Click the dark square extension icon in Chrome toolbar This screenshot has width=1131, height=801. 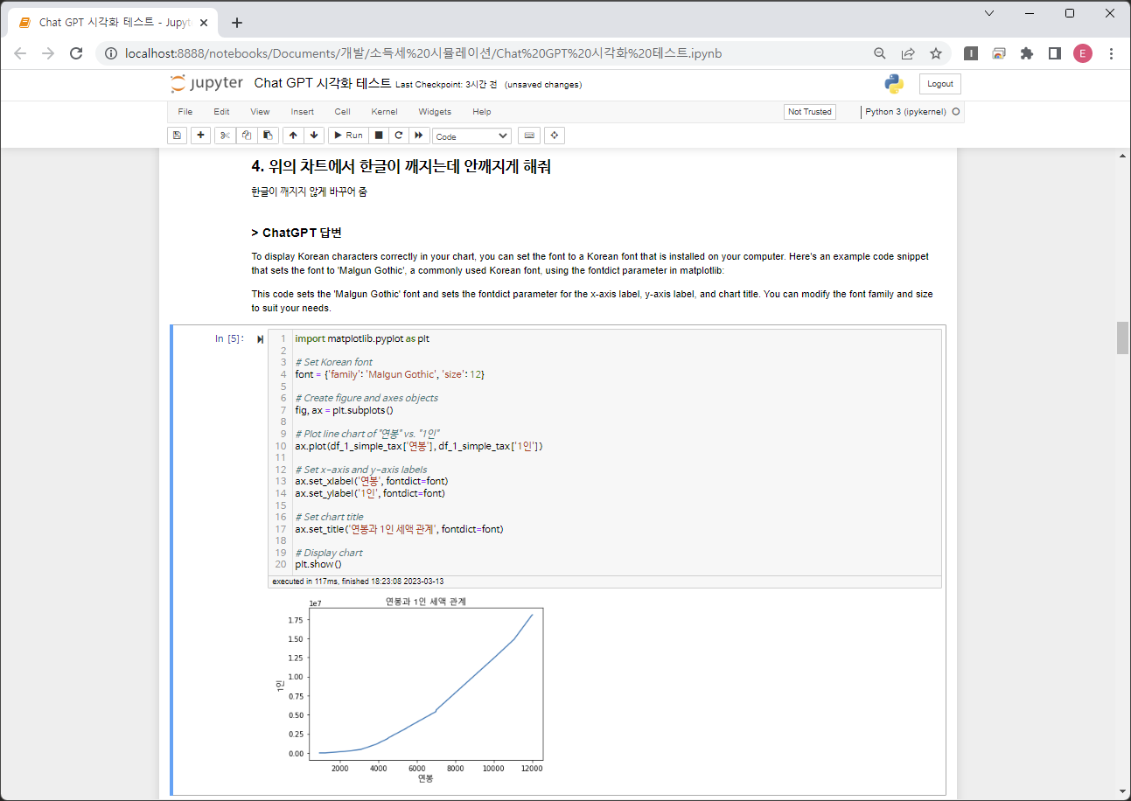(x=971, y=53)
